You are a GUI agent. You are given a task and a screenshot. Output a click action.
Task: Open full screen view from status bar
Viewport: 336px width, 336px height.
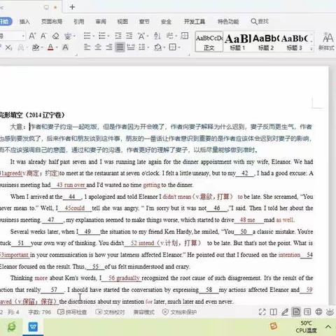click(262, 312)
